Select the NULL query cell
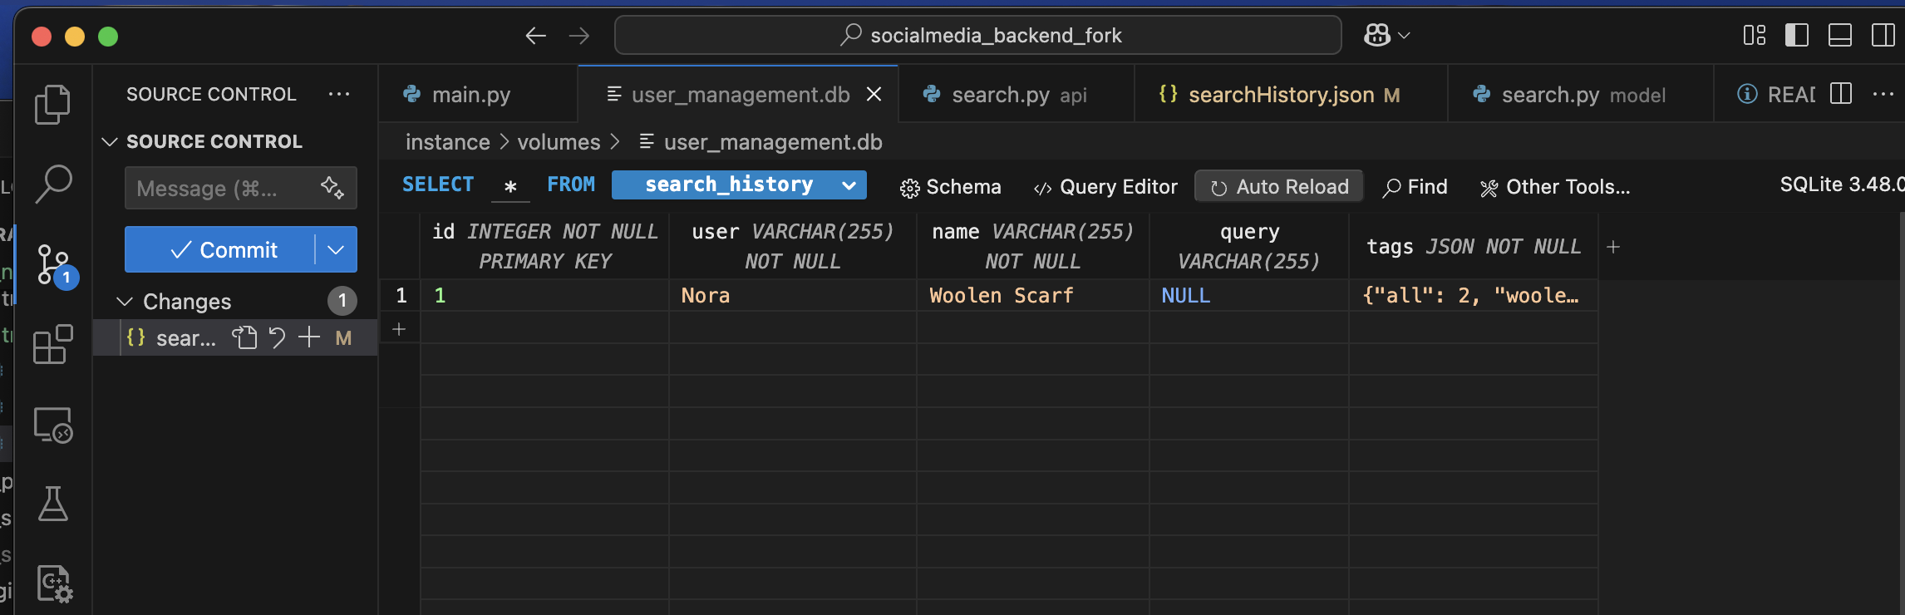The image size is (1905, 615). point(1249,295)
